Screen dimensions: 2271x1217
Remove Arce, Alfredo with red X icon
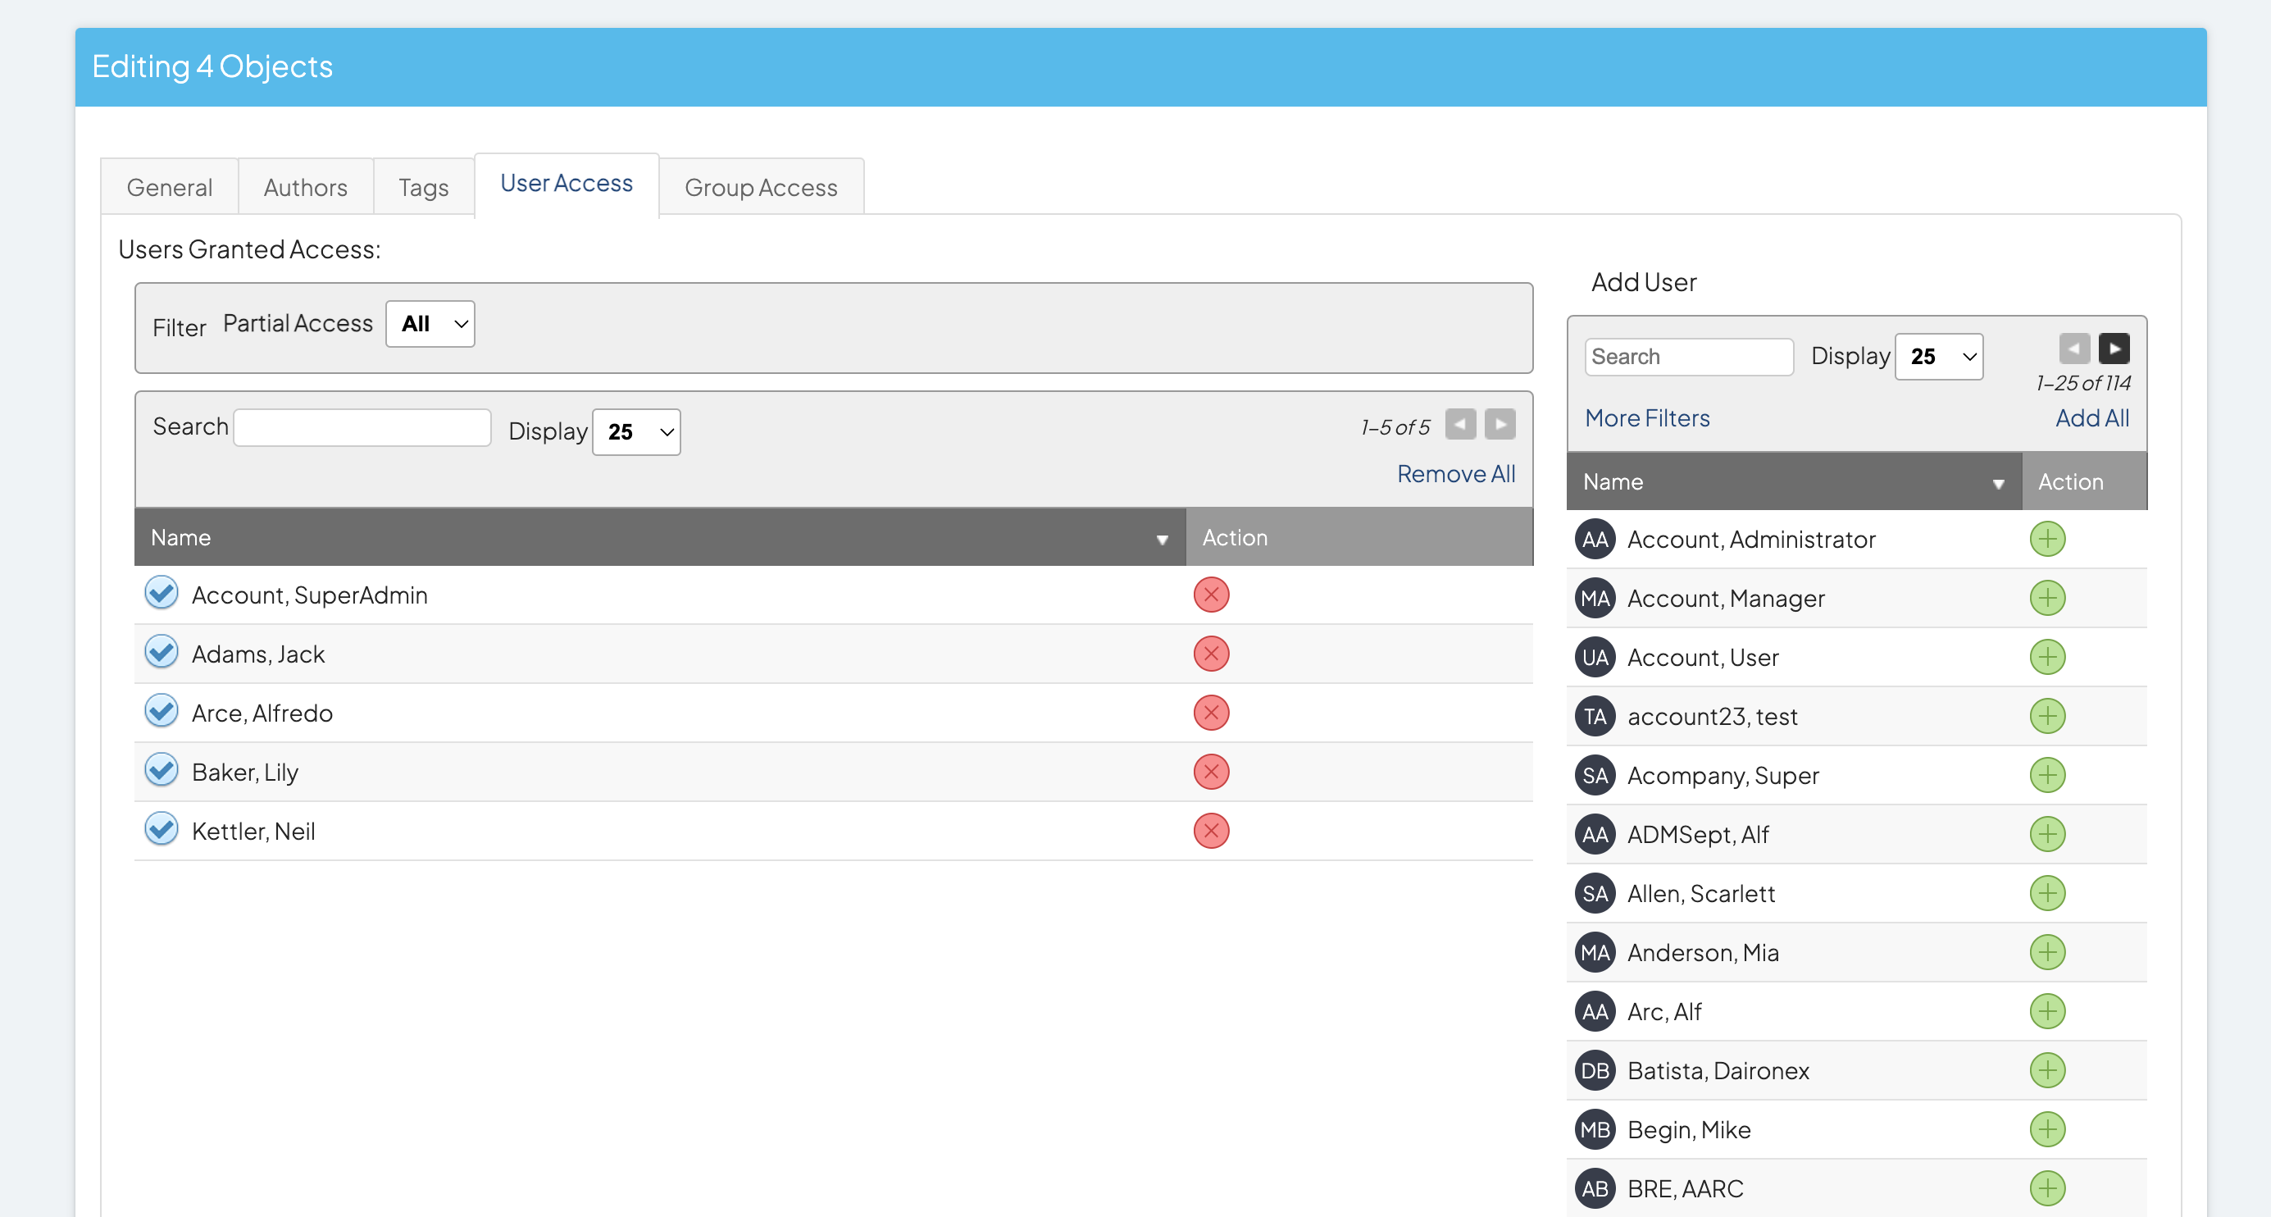[x=1211, y=713]
